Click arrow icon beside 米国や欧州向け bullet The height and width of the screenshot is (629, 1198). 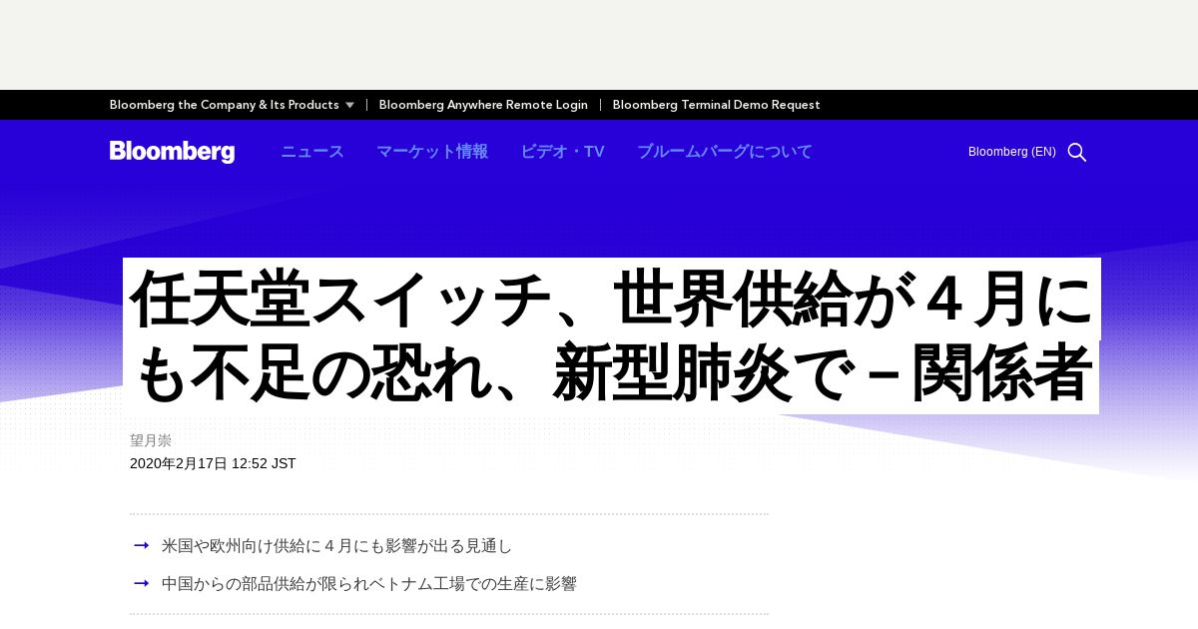click(142, 545)
